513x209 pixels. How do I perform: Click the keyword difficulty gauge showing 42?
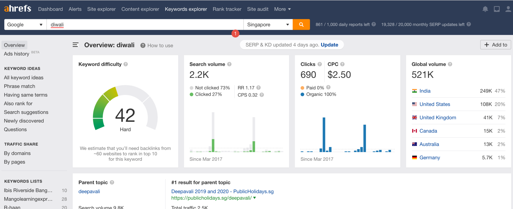pyautogui.click(x=125, y=108)
